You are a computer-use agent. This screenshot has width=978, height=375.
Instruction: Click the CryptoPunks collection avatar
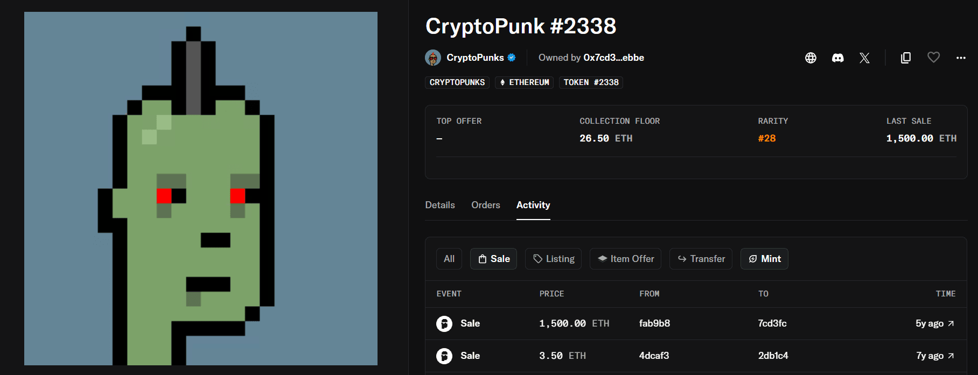[x=433, y=58]
